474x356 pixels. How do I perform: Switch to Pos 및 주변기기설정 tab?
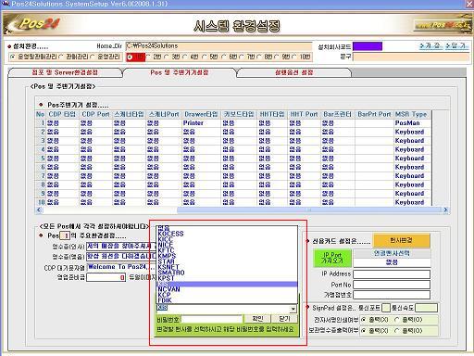click(180, 72)
